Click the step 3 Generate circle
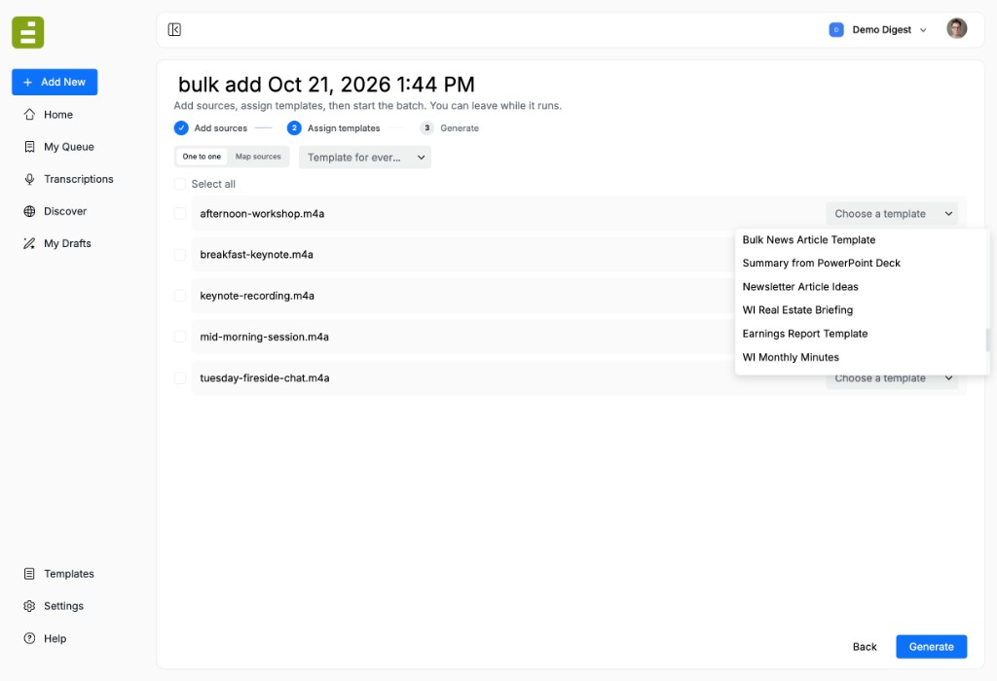Image resolution: width=997 pixels, height=681 pixels. pyautogui.click(x=426, y=127)
